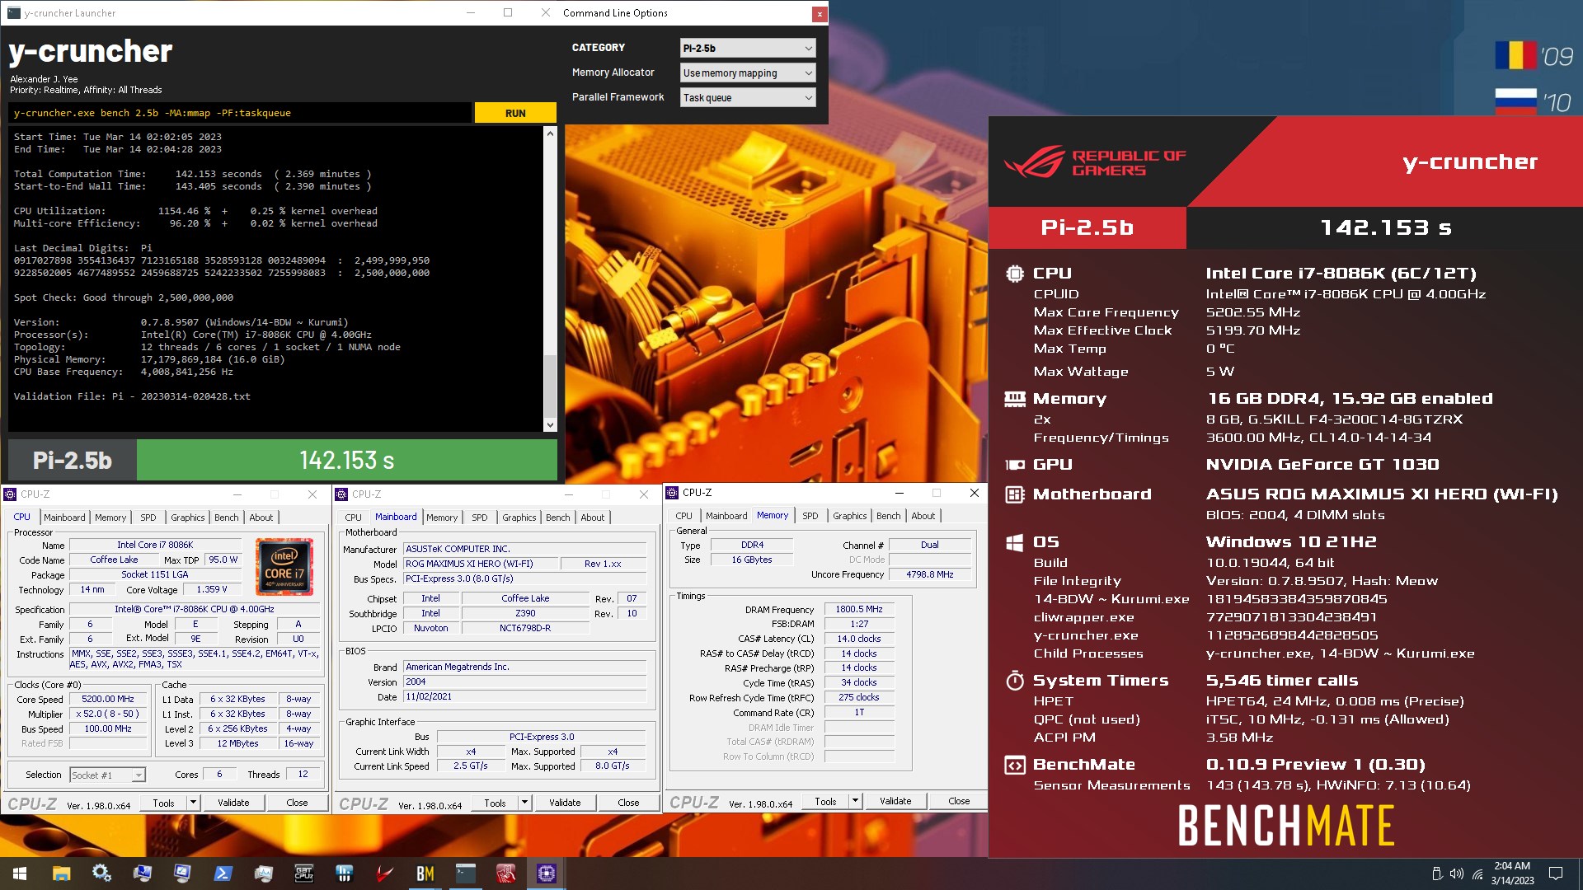The image size is (1583, 890).
Task: Click the safely remove USB tray icon
Action: click(1437, 874)
